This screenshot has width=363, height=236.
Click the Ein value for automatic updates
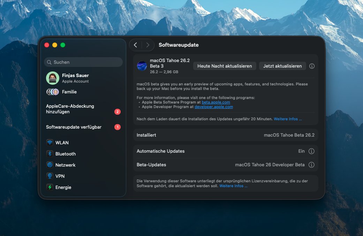tap(301, 151)
